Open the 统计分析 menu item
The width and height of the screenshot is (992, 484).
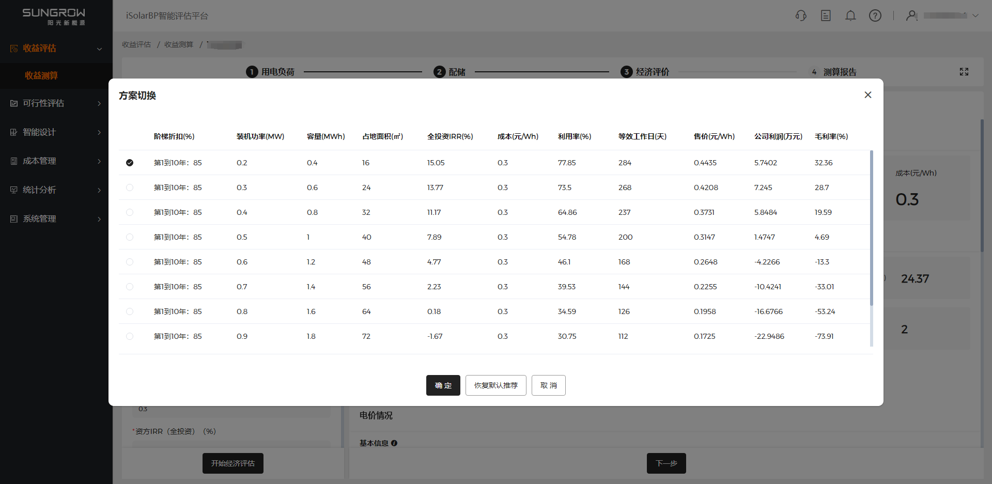pos(56,190)
